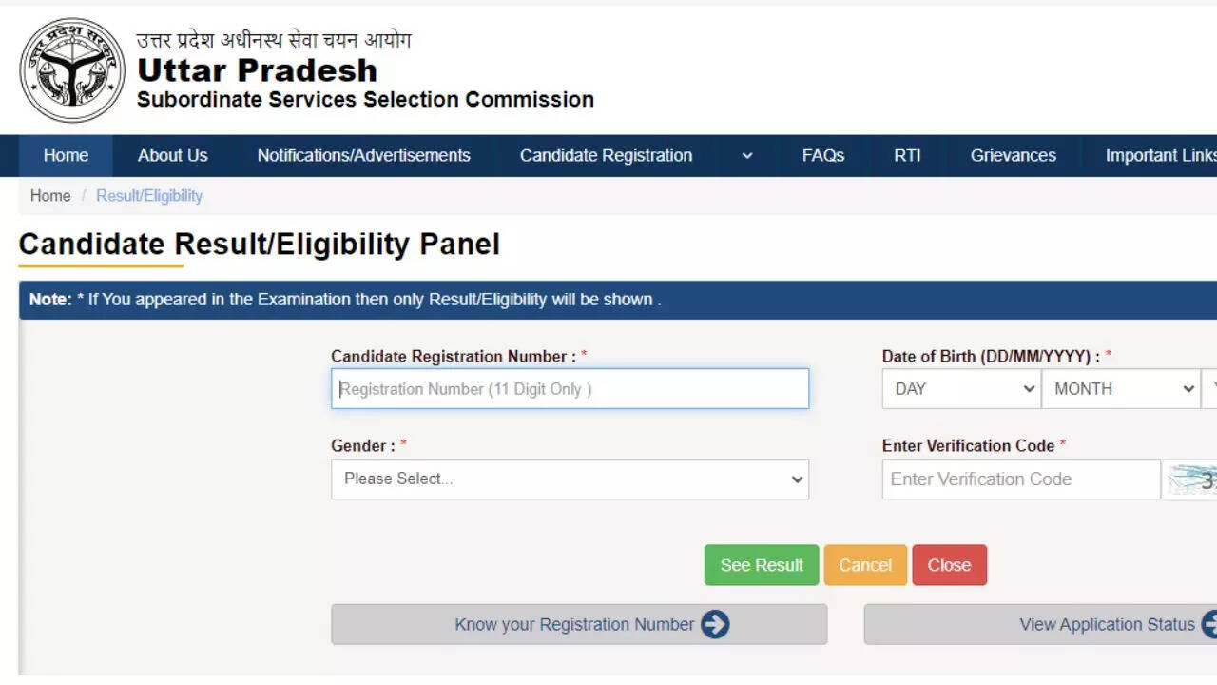Open the Grievances menu item
The image size is (1217, 685).
(1013, 156)
